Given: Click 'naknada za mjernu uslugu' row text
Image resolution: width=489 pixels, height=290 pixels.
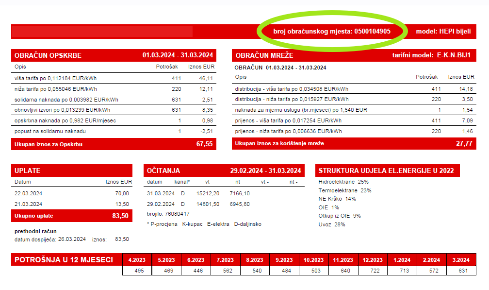Looking at the screenshot, I should pyautogui.click(x=301, y=110).
